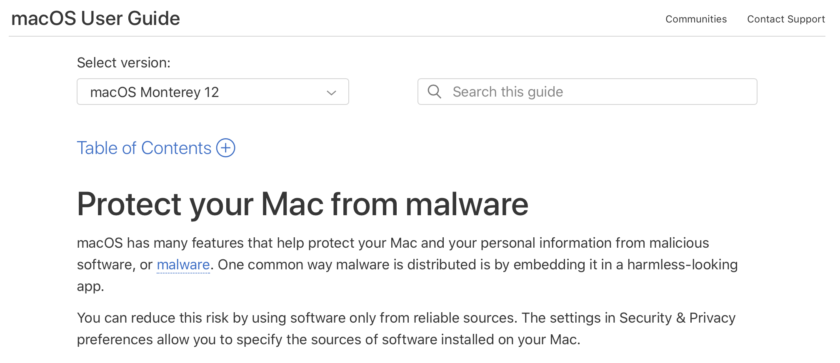
Task: Click the "Protect your Mac from malware" heading
Action: pyautogui.click(x=302, y=204)
